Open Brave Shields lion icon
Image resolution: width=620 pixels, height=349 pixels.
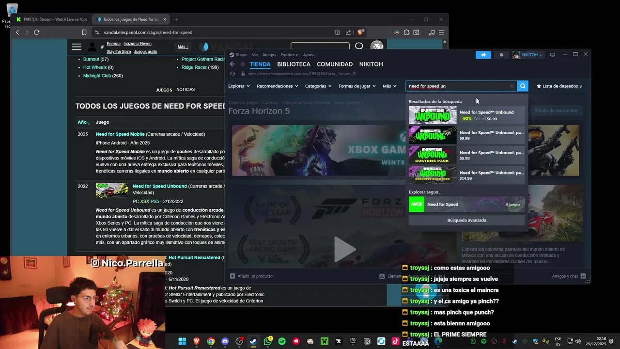[x=360, y=32]
